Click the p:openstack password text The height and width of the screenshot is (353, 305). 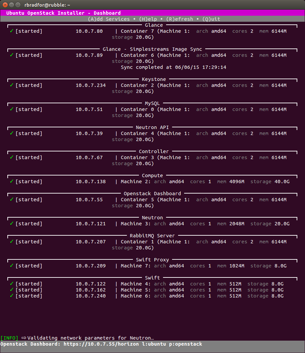(x=185, y=344)
